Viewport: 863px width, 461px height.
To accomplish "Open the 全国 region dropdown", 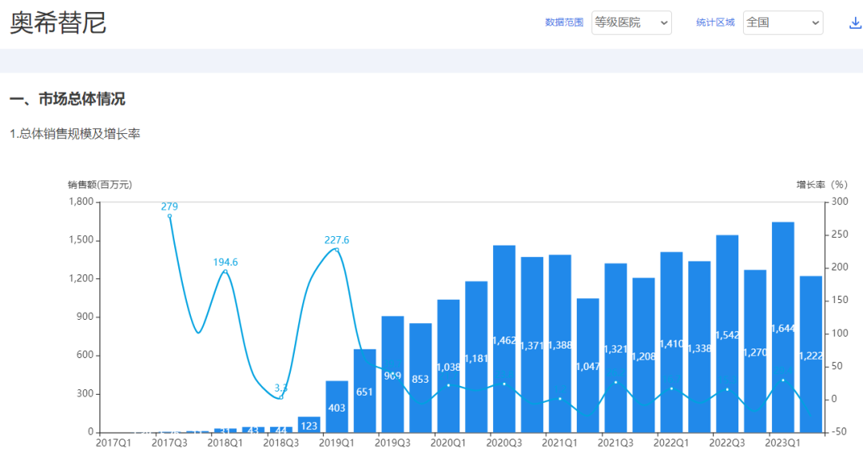I will pos(782,22).
